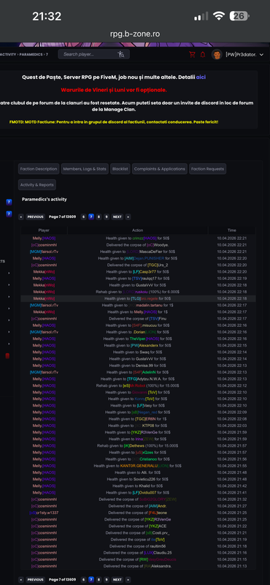Image resolution: width=270 pixels, height=585 pixels.
Task: Click PREVIOUS button below the table
Action: [35, 579]
